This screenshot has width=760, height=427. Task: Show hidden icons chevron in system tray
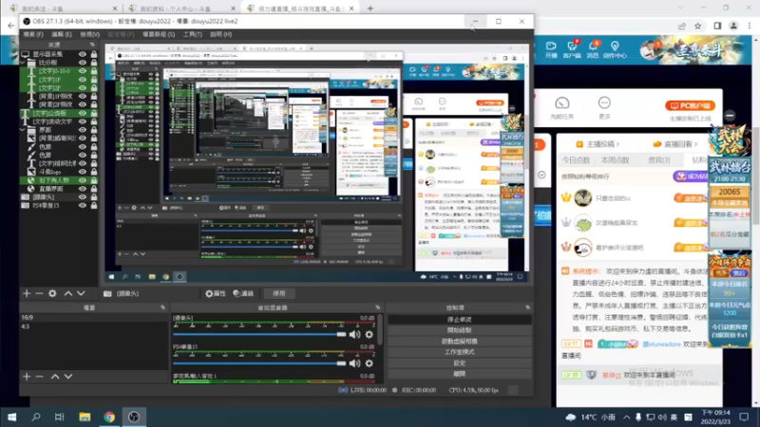pyautogui.click(x=627, y=417)
